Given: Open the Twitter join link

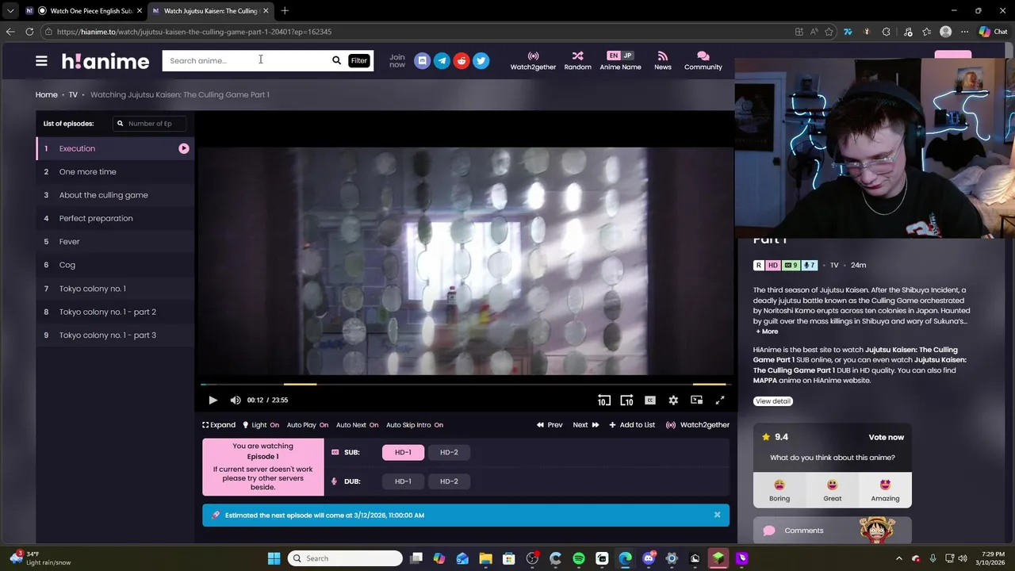Looking at the screenshot, I should point(481,60).
